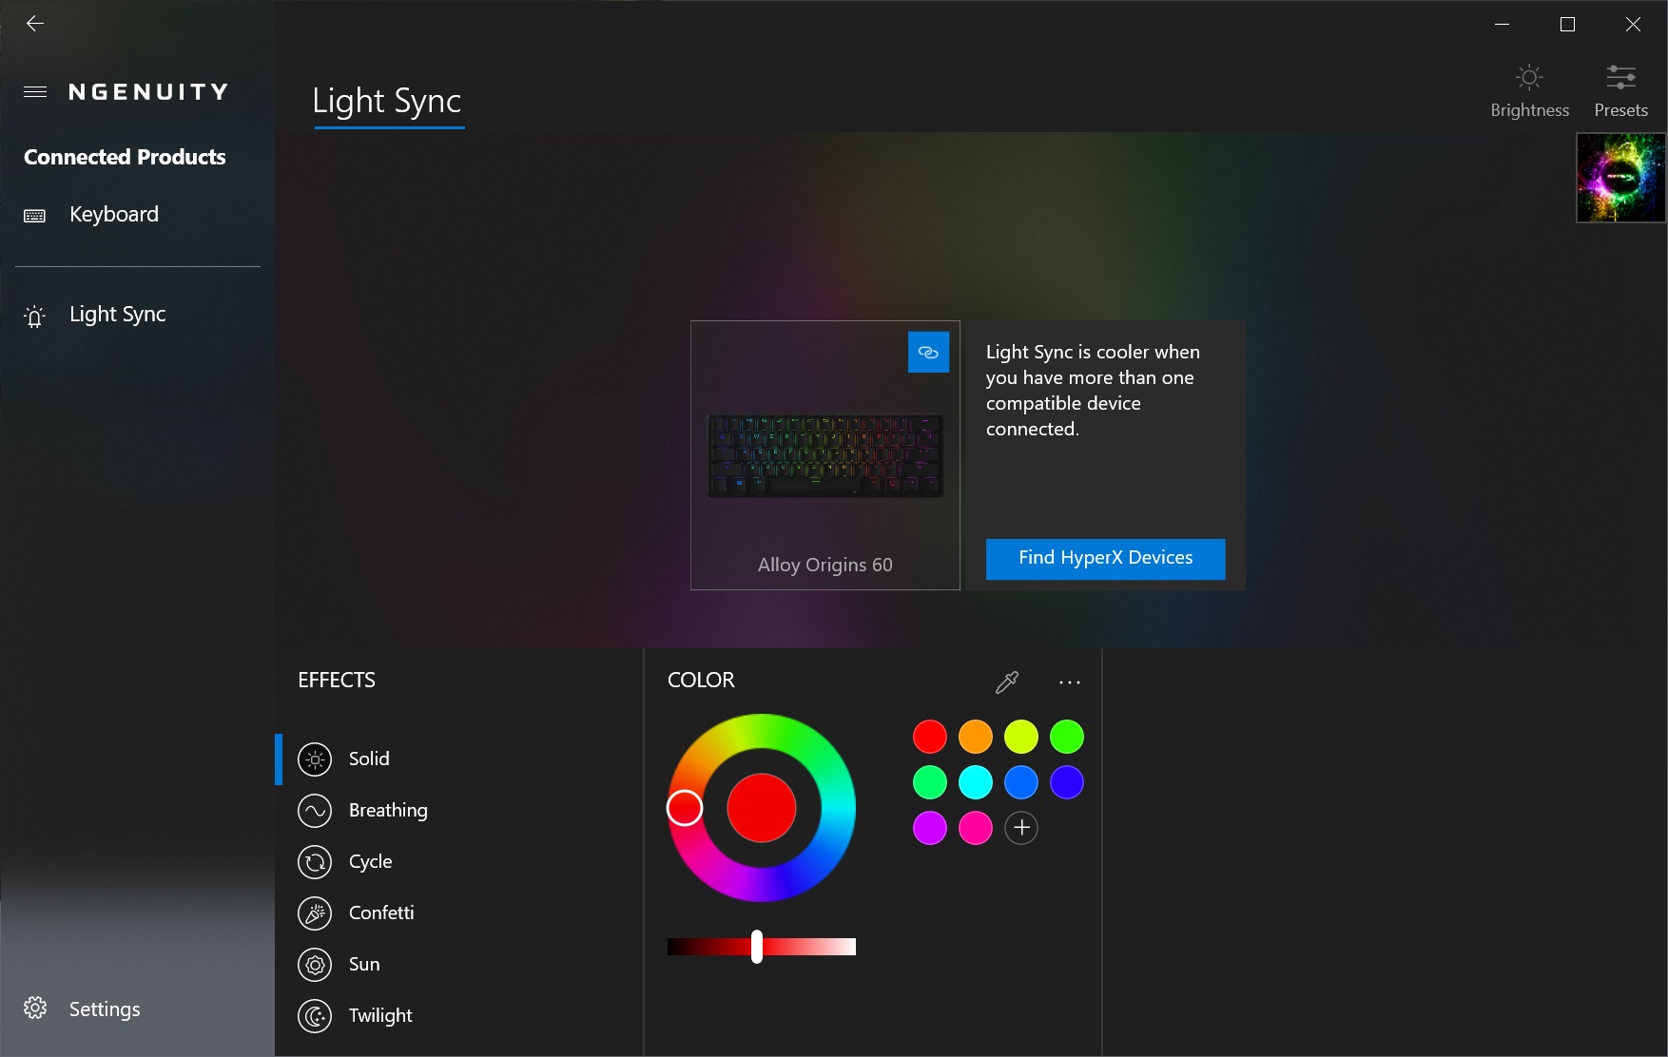Toggle the hamburger navigation menu
1668x1057 pixels.
click(35, 92)
